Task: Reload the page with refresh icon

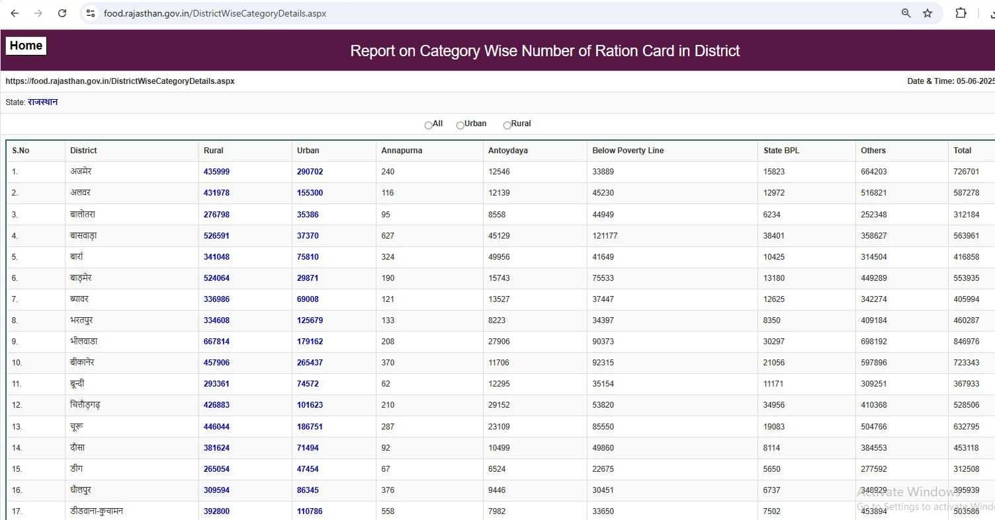Action: (62, 13)
